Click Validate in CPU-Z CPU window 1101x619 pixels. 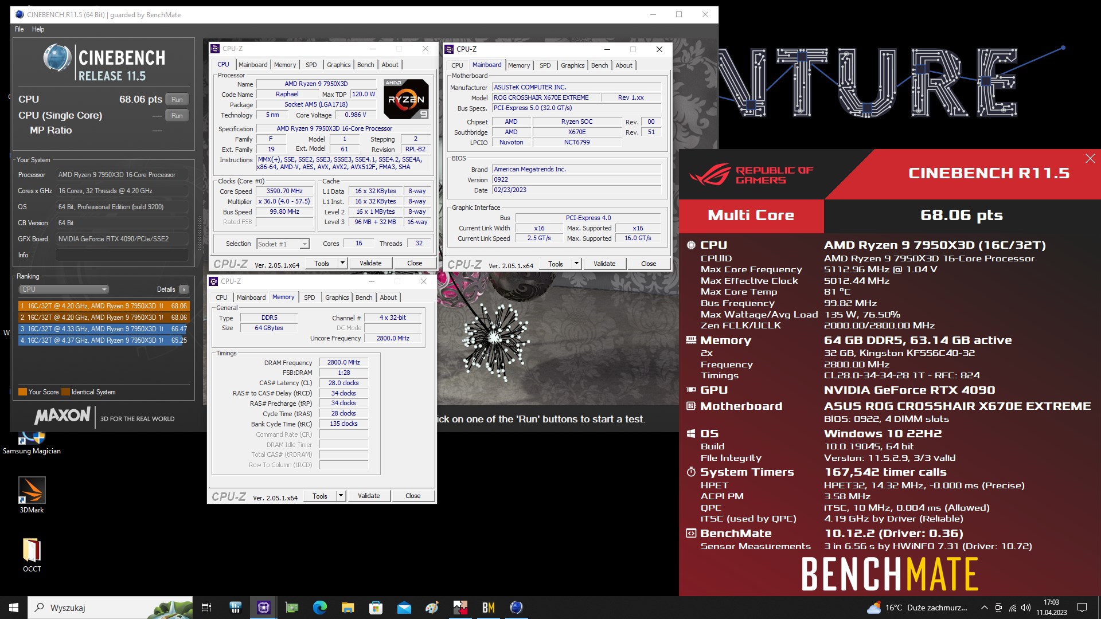tap(370, 263)
